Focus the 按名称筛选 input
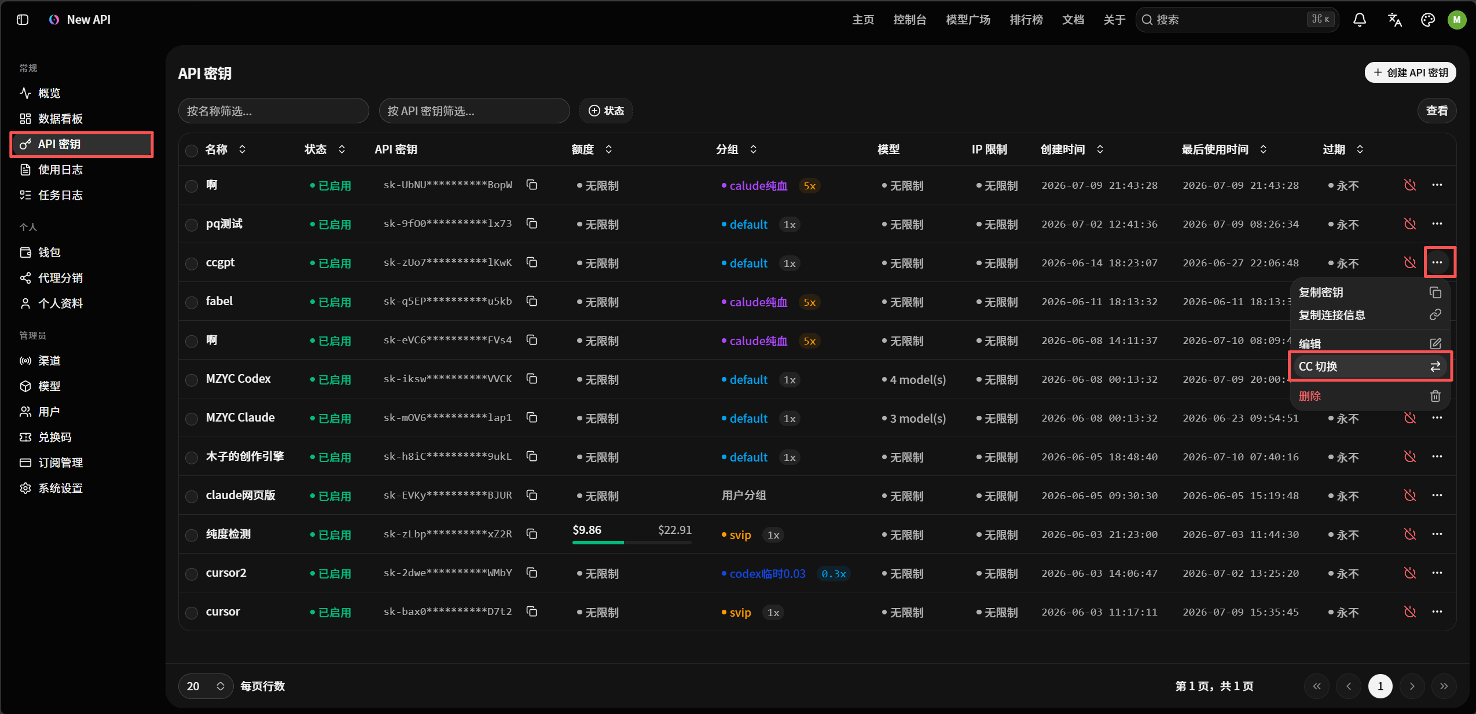 274,111
